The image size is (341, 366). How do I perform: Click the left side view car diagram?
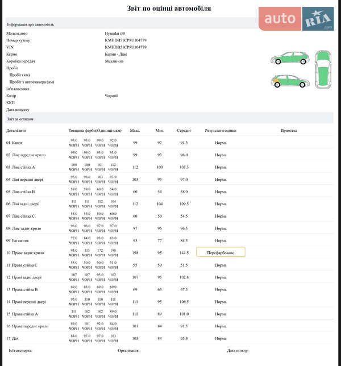coord(290,58)
